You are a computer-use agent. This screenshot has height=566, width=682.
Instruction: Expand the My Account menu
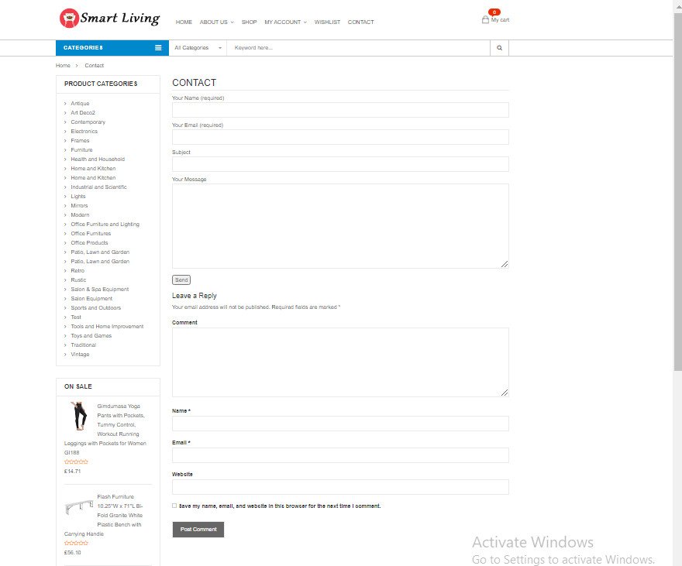285,22
